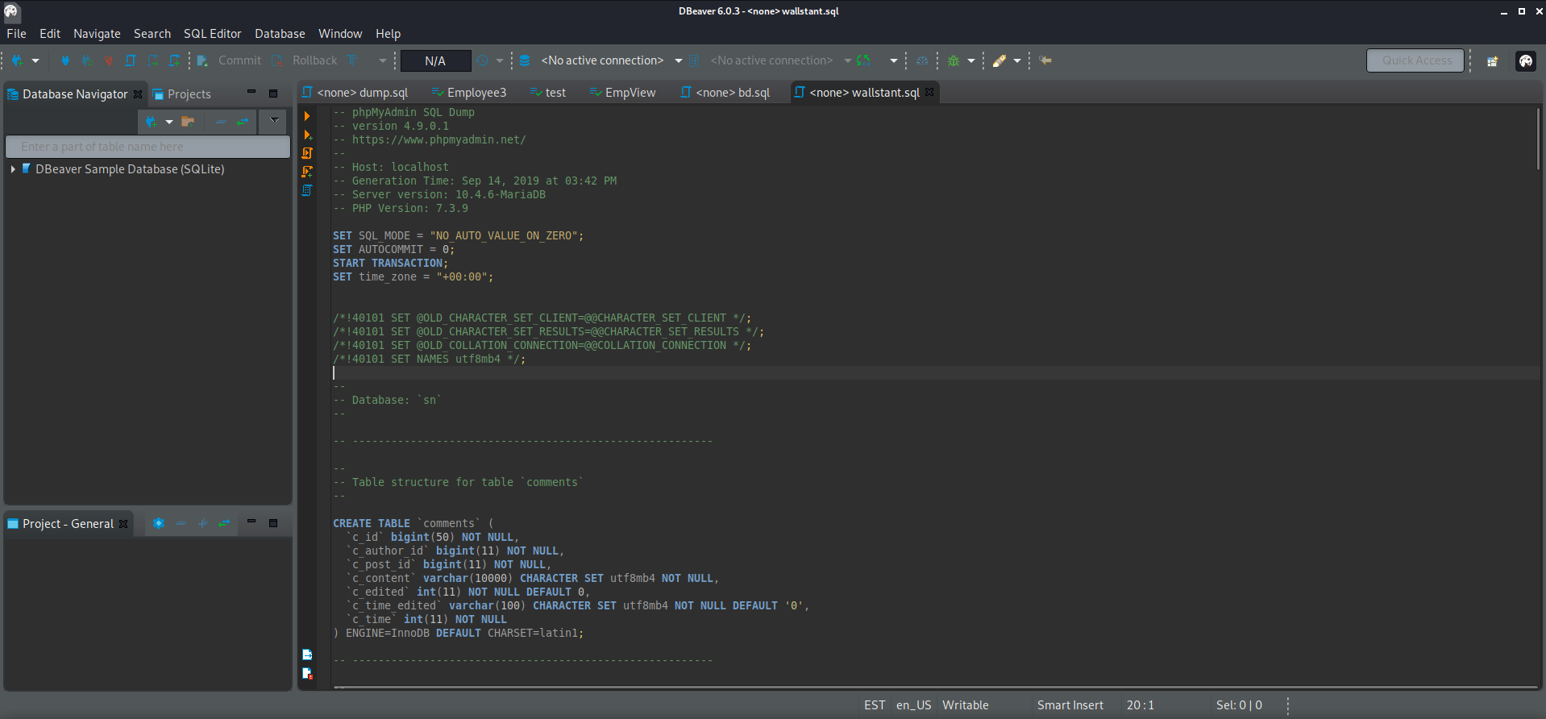Switch to the dump.sql editor tab
Screen dimensions: 1546x719
pyautogui.click(x=362, y=93)
